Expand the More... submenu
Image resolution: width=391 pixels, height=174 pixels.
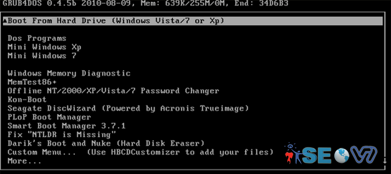coord(25,161)
